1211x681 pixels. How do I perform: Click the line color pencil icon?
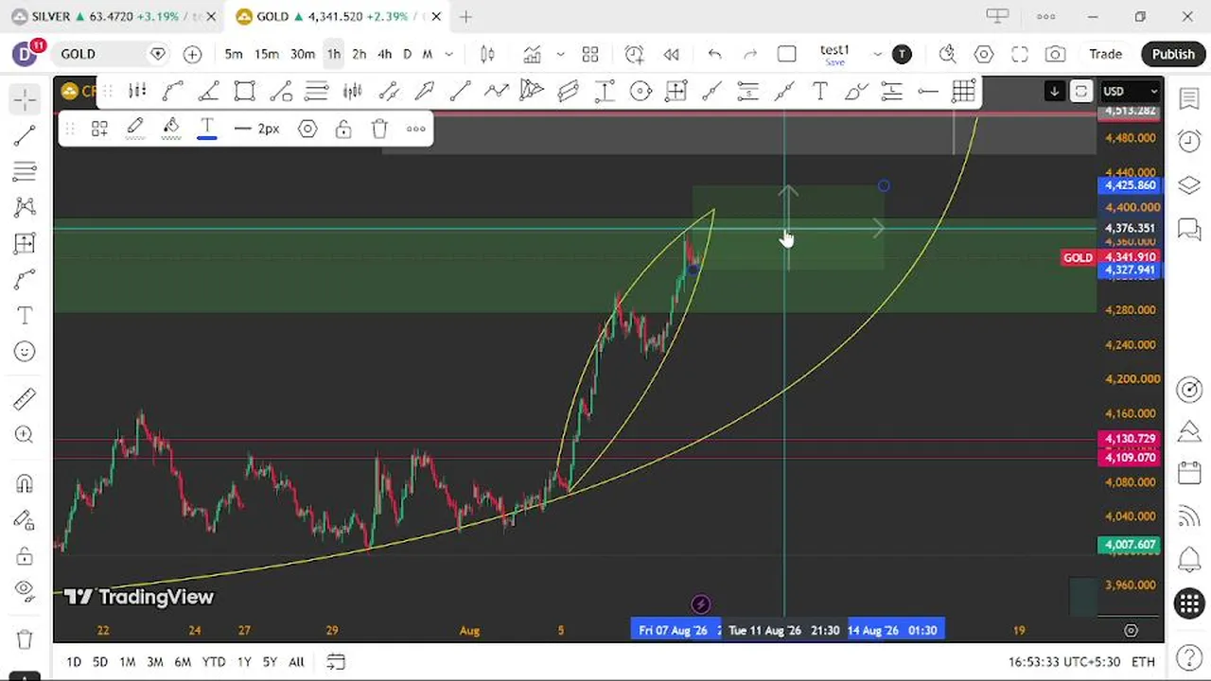click(135, 129)
